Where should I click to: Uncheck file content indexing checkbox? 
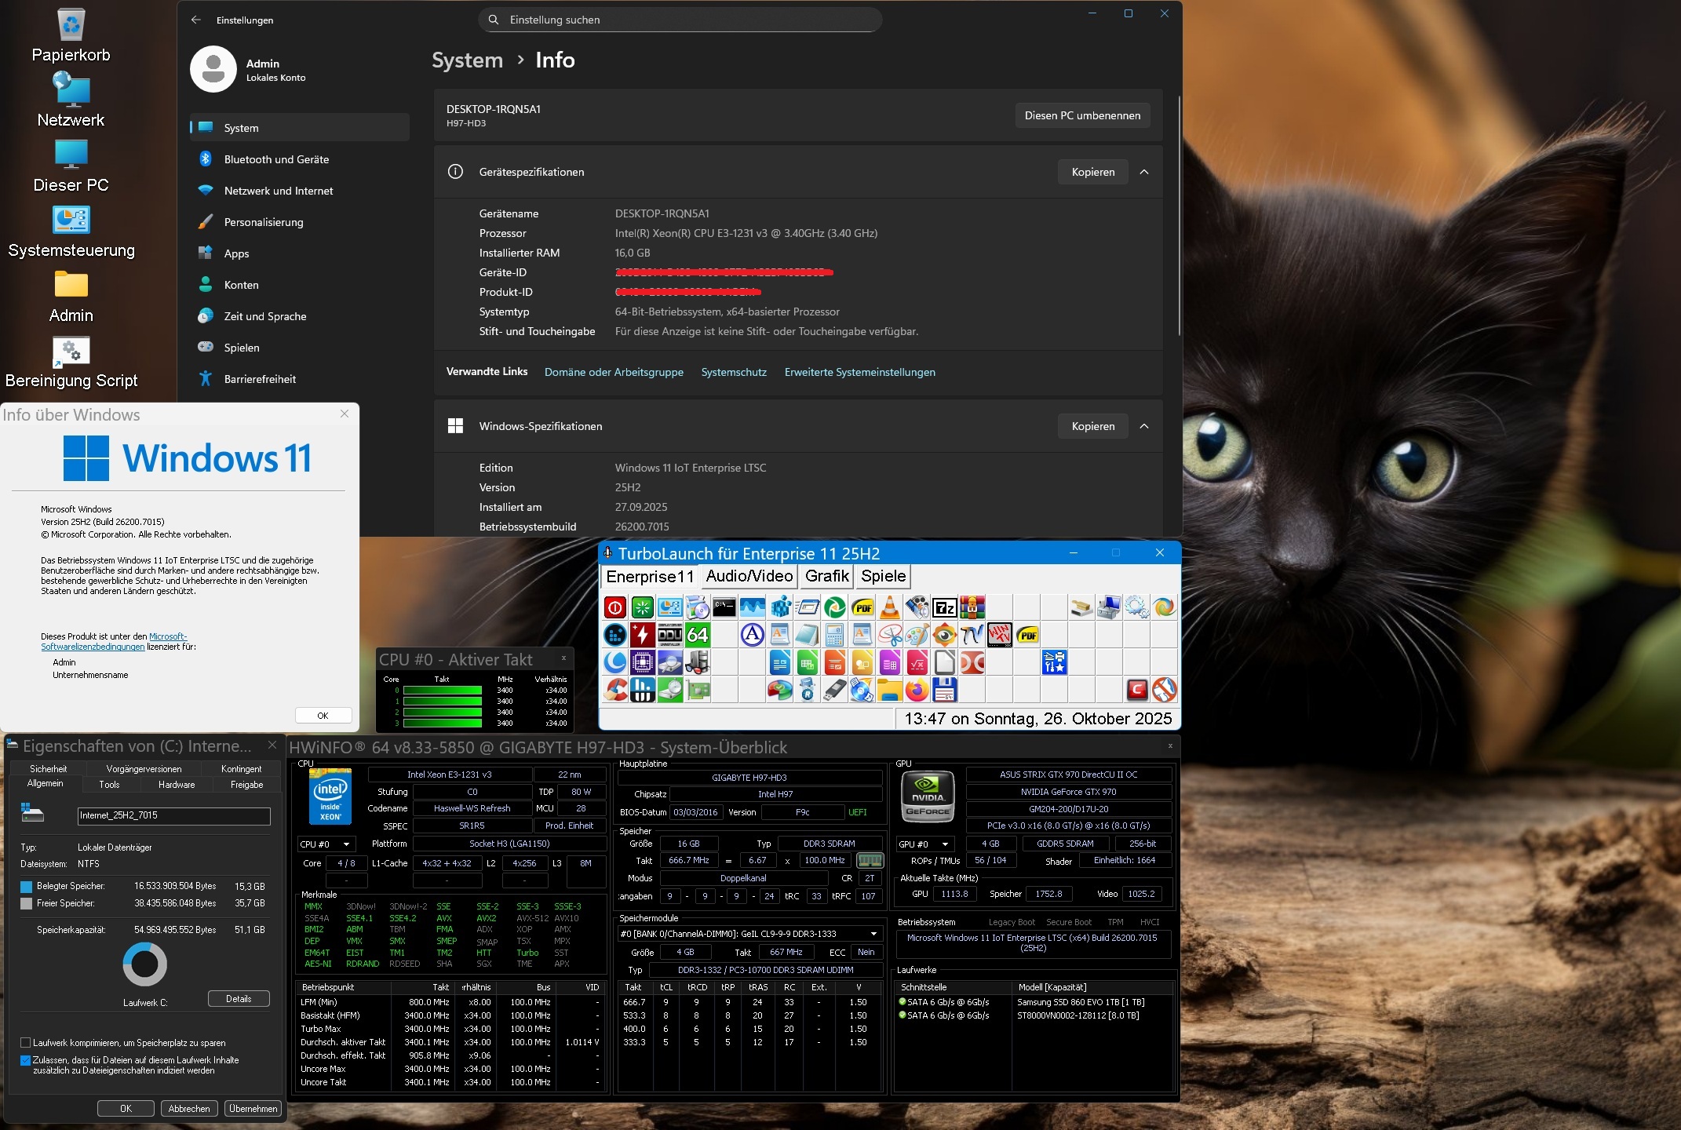pyautogui.click(x=26, y=1060)
